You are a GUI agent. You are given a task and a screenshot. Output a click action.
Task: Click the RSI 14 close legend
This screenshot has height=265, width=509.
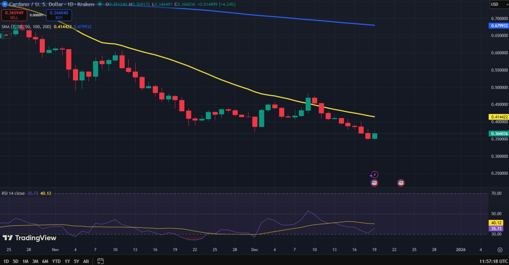[13, 193]
